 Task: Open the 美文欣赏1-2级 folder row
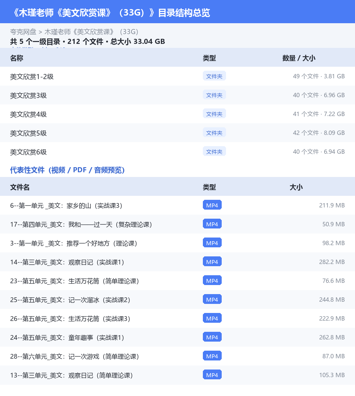(x=177, y=76)
